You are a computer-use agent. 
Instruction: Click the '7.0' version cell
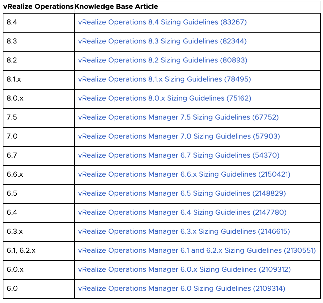coord(39,136)
